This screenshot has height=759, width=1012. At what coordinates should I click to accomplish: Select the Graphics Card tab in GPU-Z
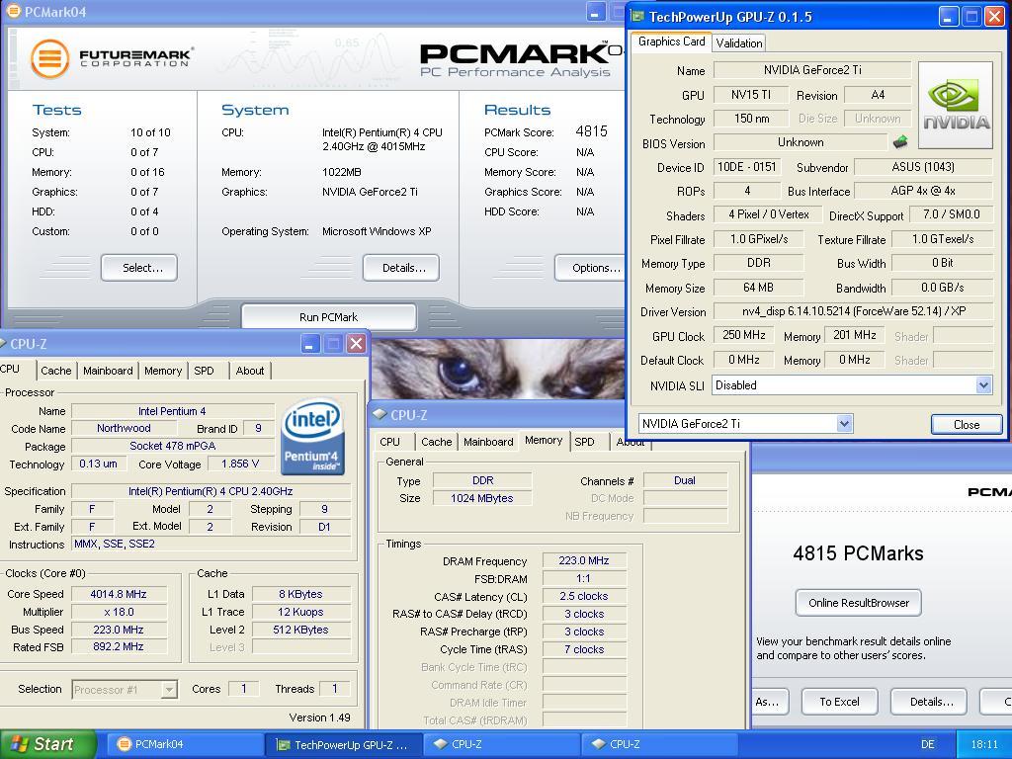(x=671, y=42)
